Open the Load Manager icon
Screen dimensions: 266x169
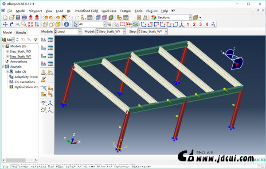coord(51,40)
